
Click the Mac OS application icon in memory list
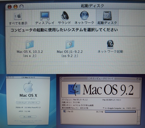point(65,111)
